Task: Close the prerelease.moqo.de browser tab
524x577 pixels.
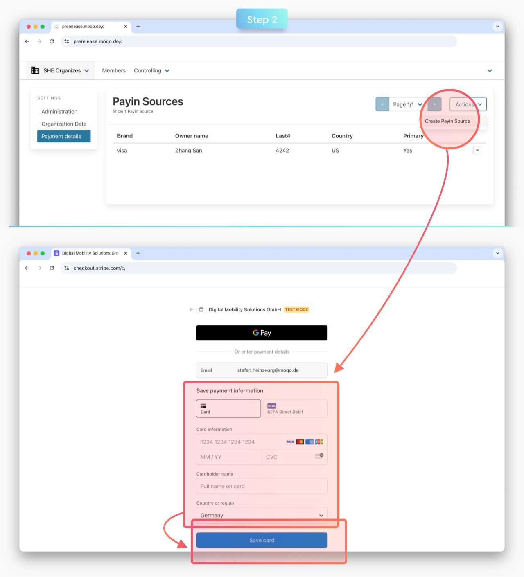Action: coord(126,27)
